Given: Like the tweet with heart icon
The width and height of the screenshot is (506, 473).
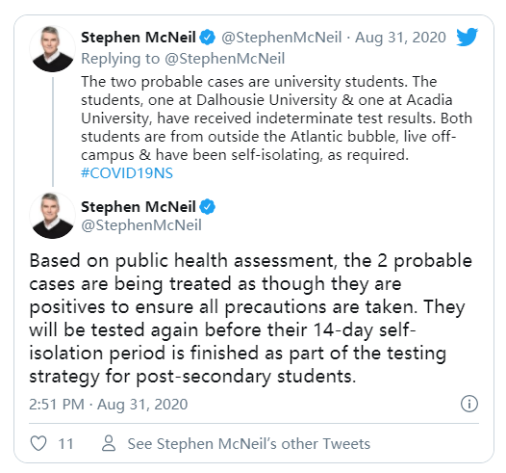Looking at the screenshot, I should pos(38,443).
